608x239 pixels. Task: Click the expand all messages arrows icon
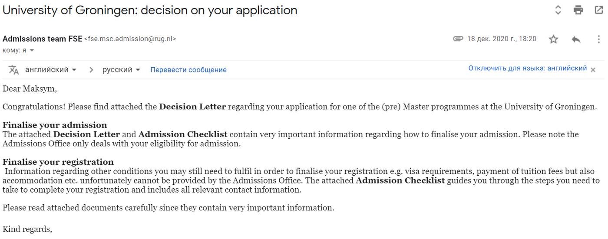pos(558,10)
